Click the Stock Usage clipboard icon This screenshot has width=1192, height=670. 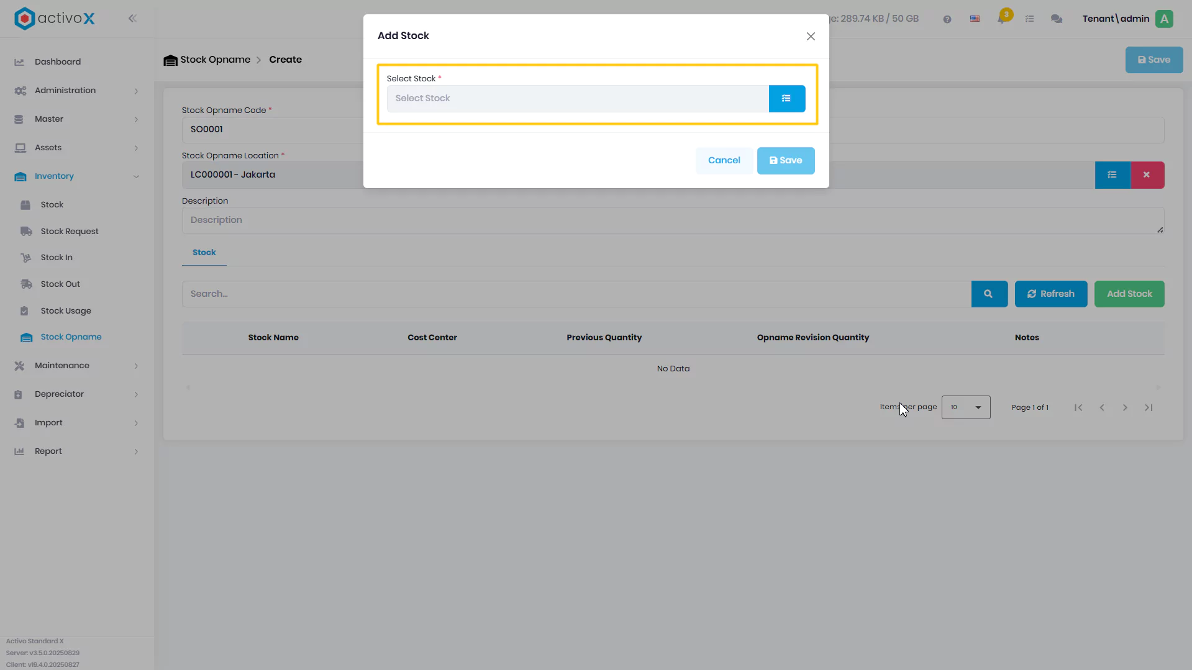24,311
